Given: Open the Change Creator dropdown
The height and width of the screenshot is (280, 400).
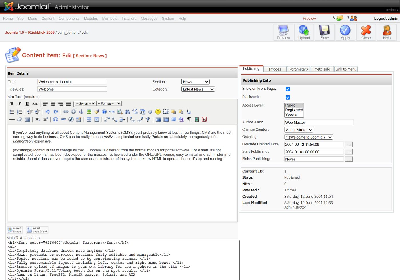Looking at the screenshot, I should [x=299, y=130].
